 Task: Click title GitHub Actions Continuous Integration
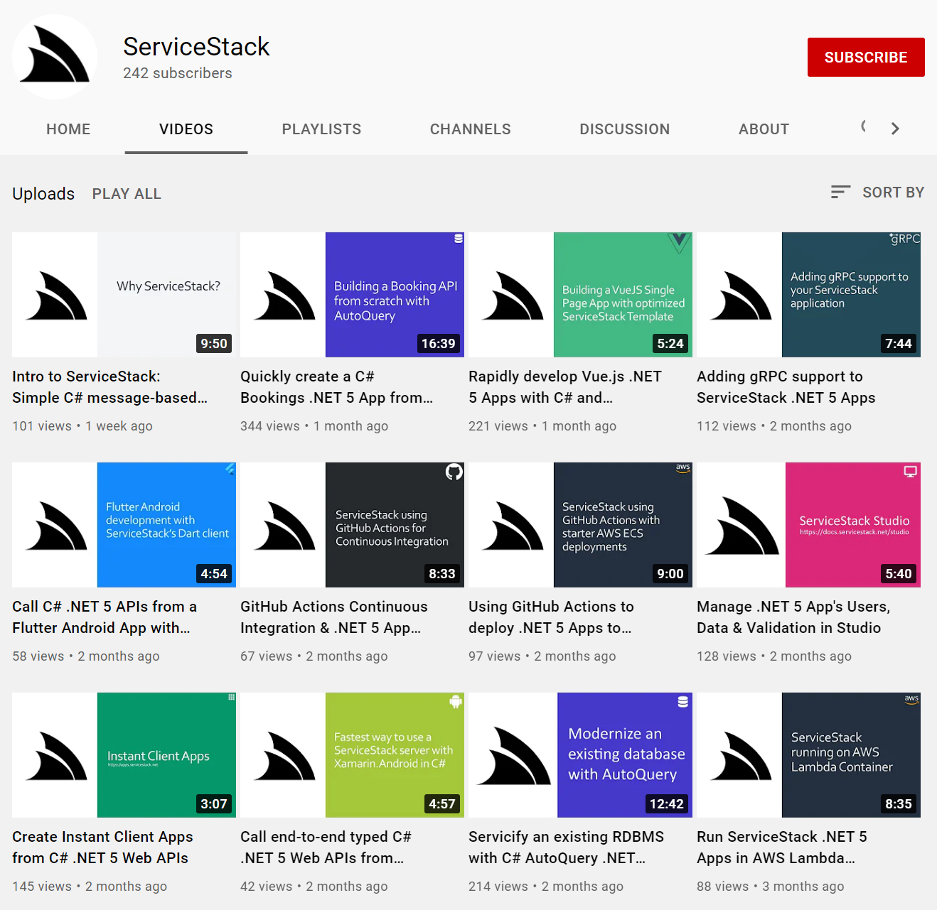[334, 617]
